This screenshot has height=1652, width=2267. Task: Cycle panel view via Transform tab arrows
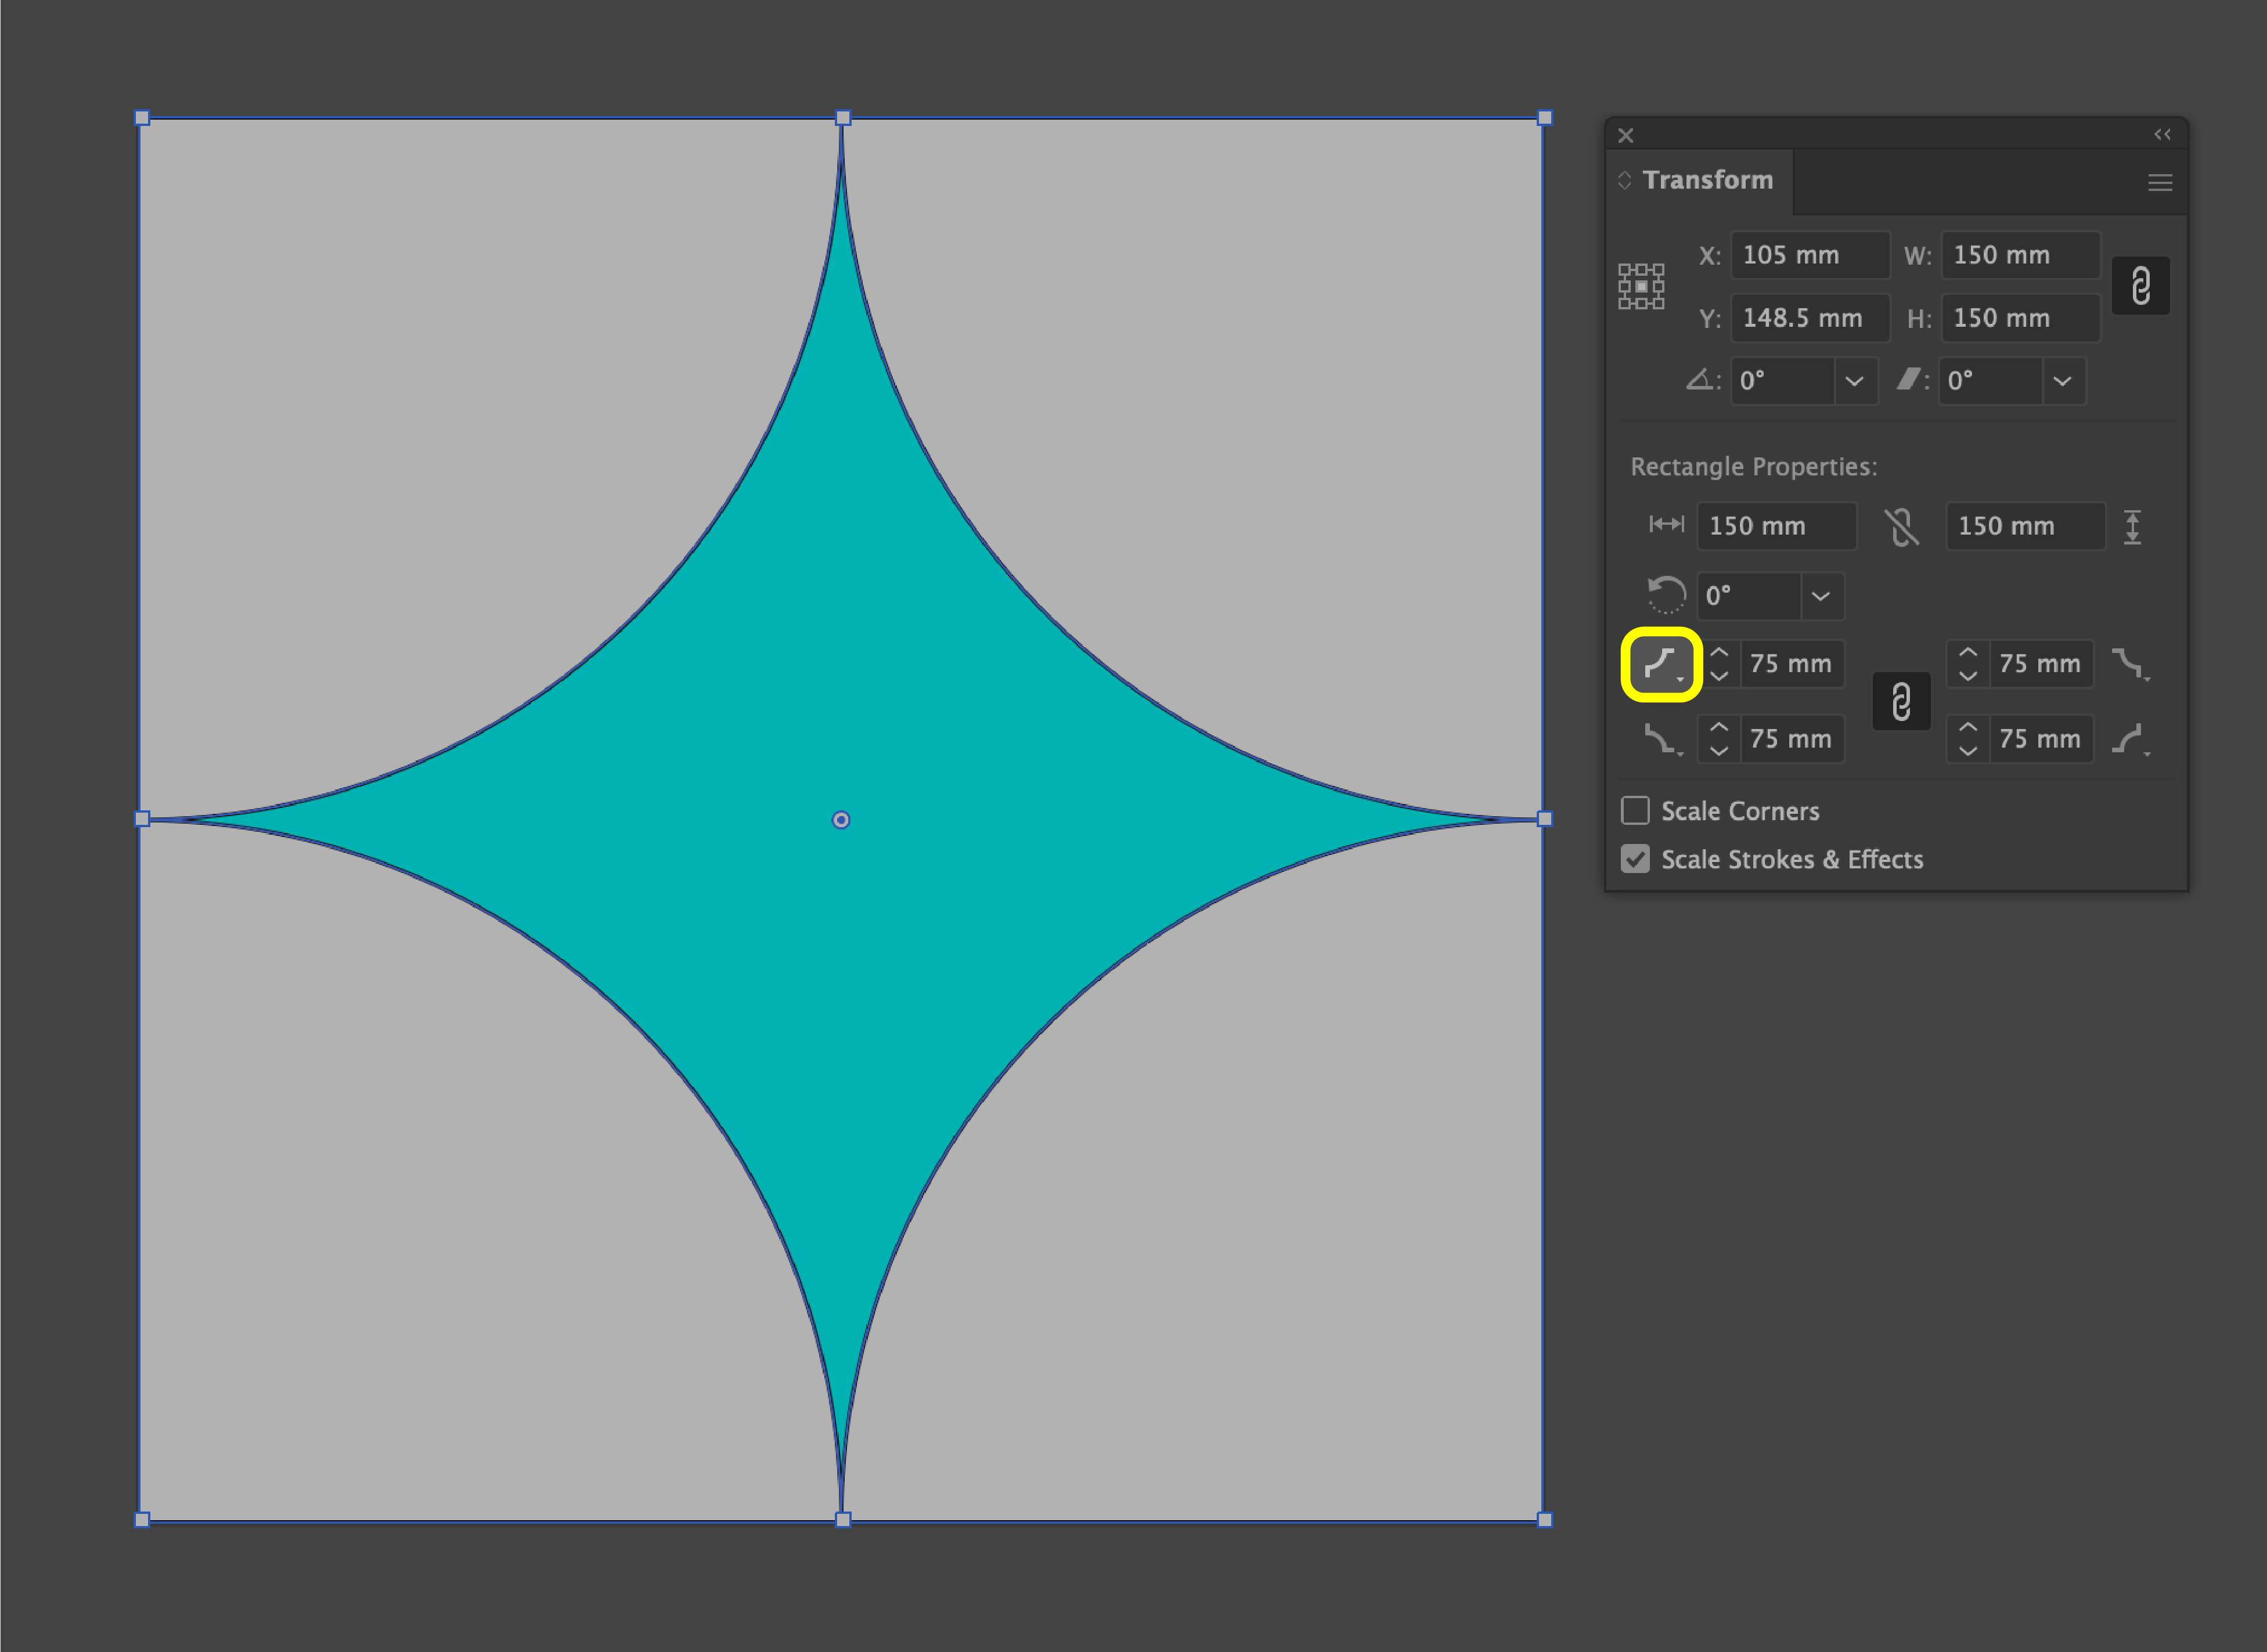(1624, 180)
